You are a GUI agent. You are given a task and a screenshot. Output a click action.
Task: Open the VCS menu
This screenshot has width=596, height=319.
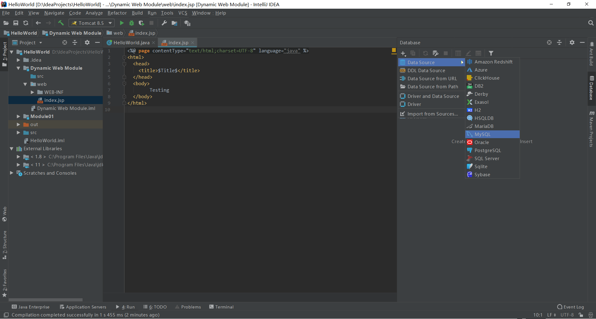click(x=183, y=13)
